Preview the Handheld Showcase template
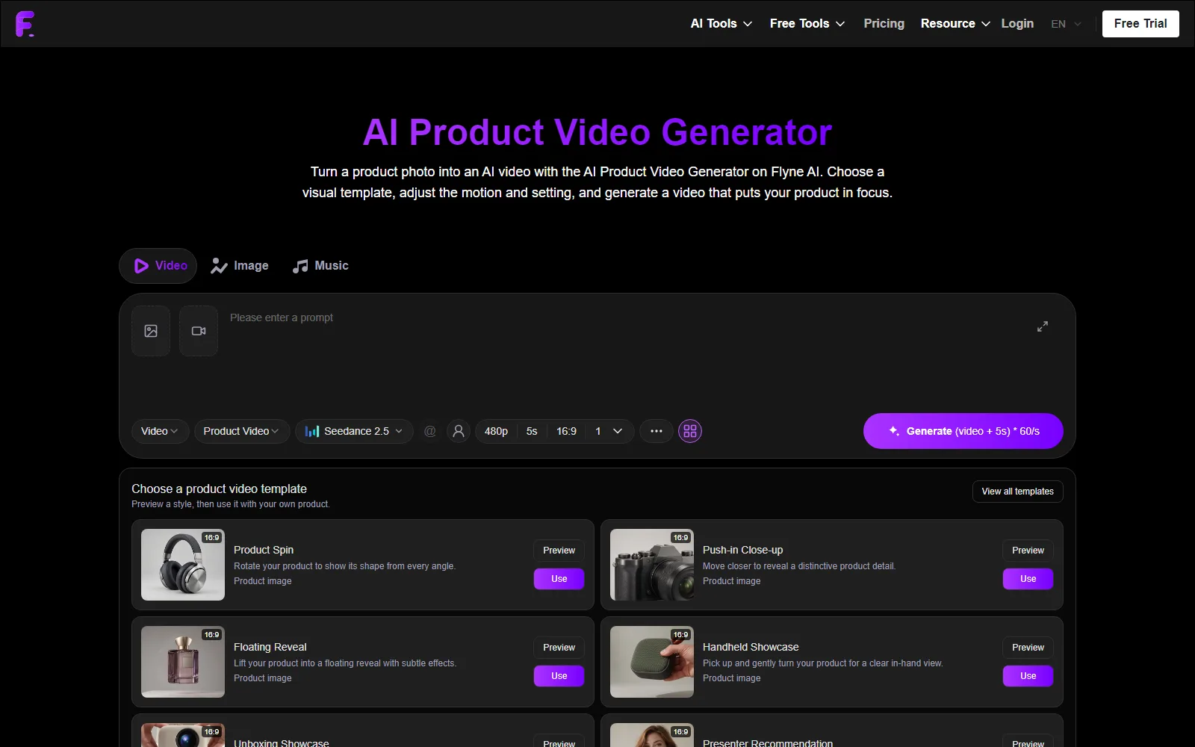This screenshot has width=1195, height=747. pos(1028,648)
